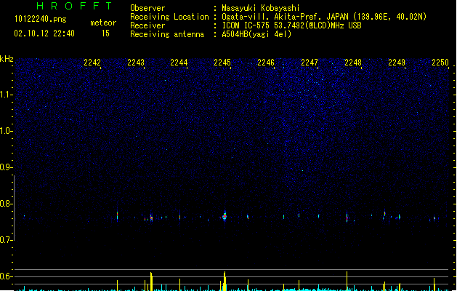Click the Receiving Location label

coord(169,17)
